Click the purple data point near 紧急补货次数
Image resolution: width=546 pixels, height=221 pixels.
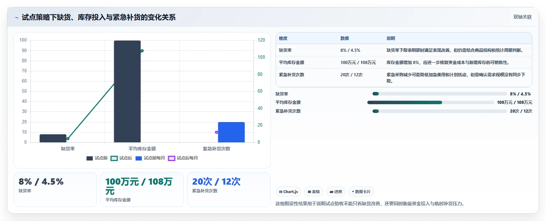[217, 132]
